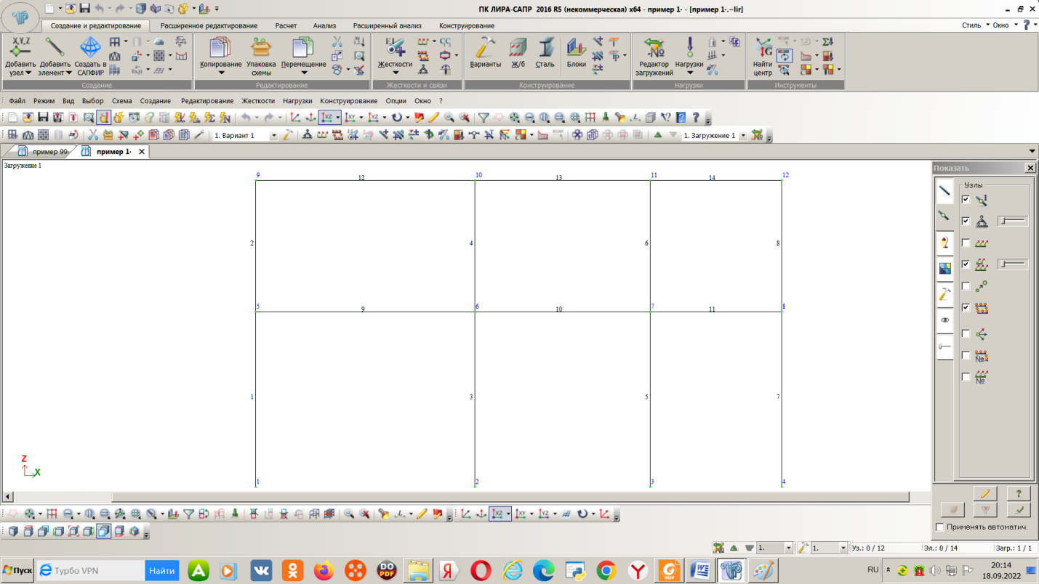Click the colored mosaic tab in Показать panel

(x=944, y=268)
